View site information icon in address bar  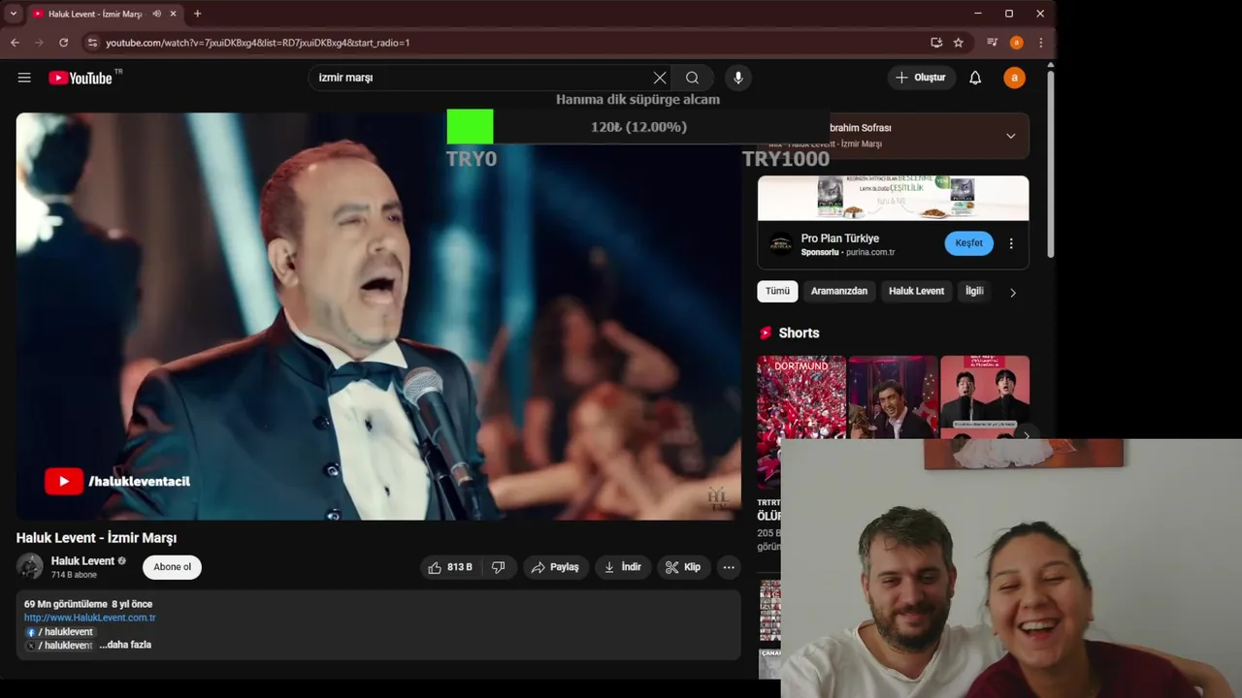click(x=92, y=43)
